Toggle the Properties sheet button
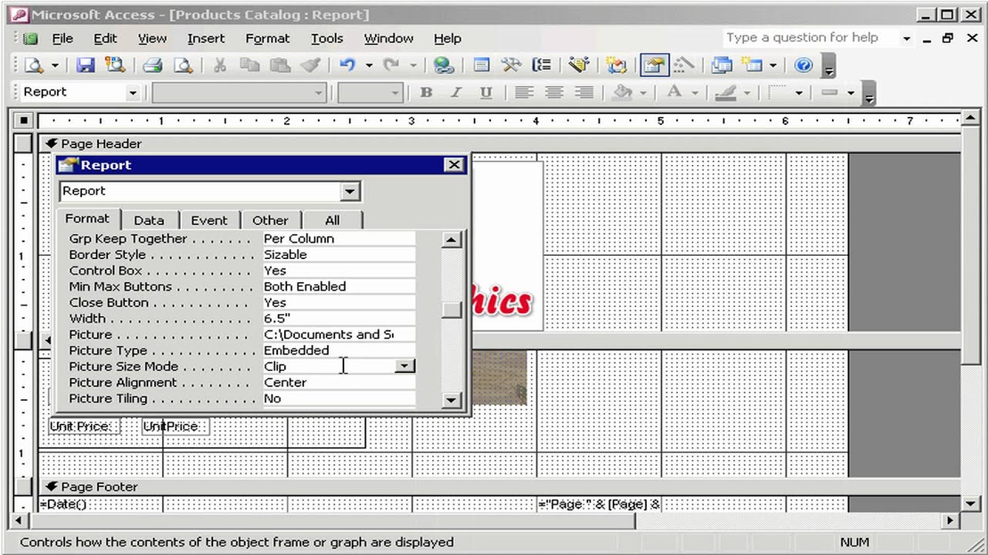The image size is (988, 555). pos(654,66)
